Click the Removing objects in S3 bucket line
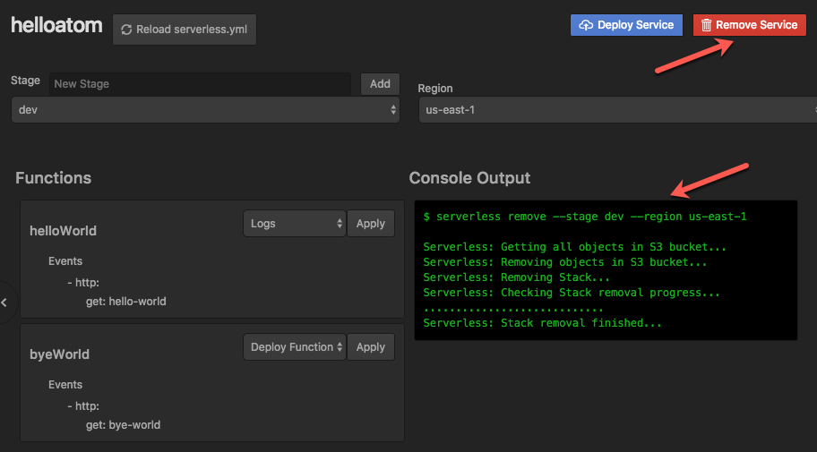Screen dimensions: 817x452 [564, 262]
